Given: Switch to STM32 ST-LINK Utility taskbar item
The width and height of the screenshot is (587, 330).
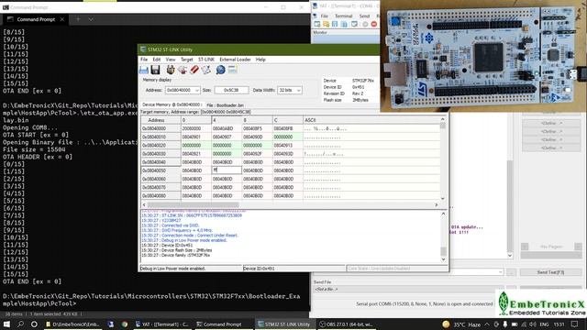Looking at the screenshot, I should point(284,324).
